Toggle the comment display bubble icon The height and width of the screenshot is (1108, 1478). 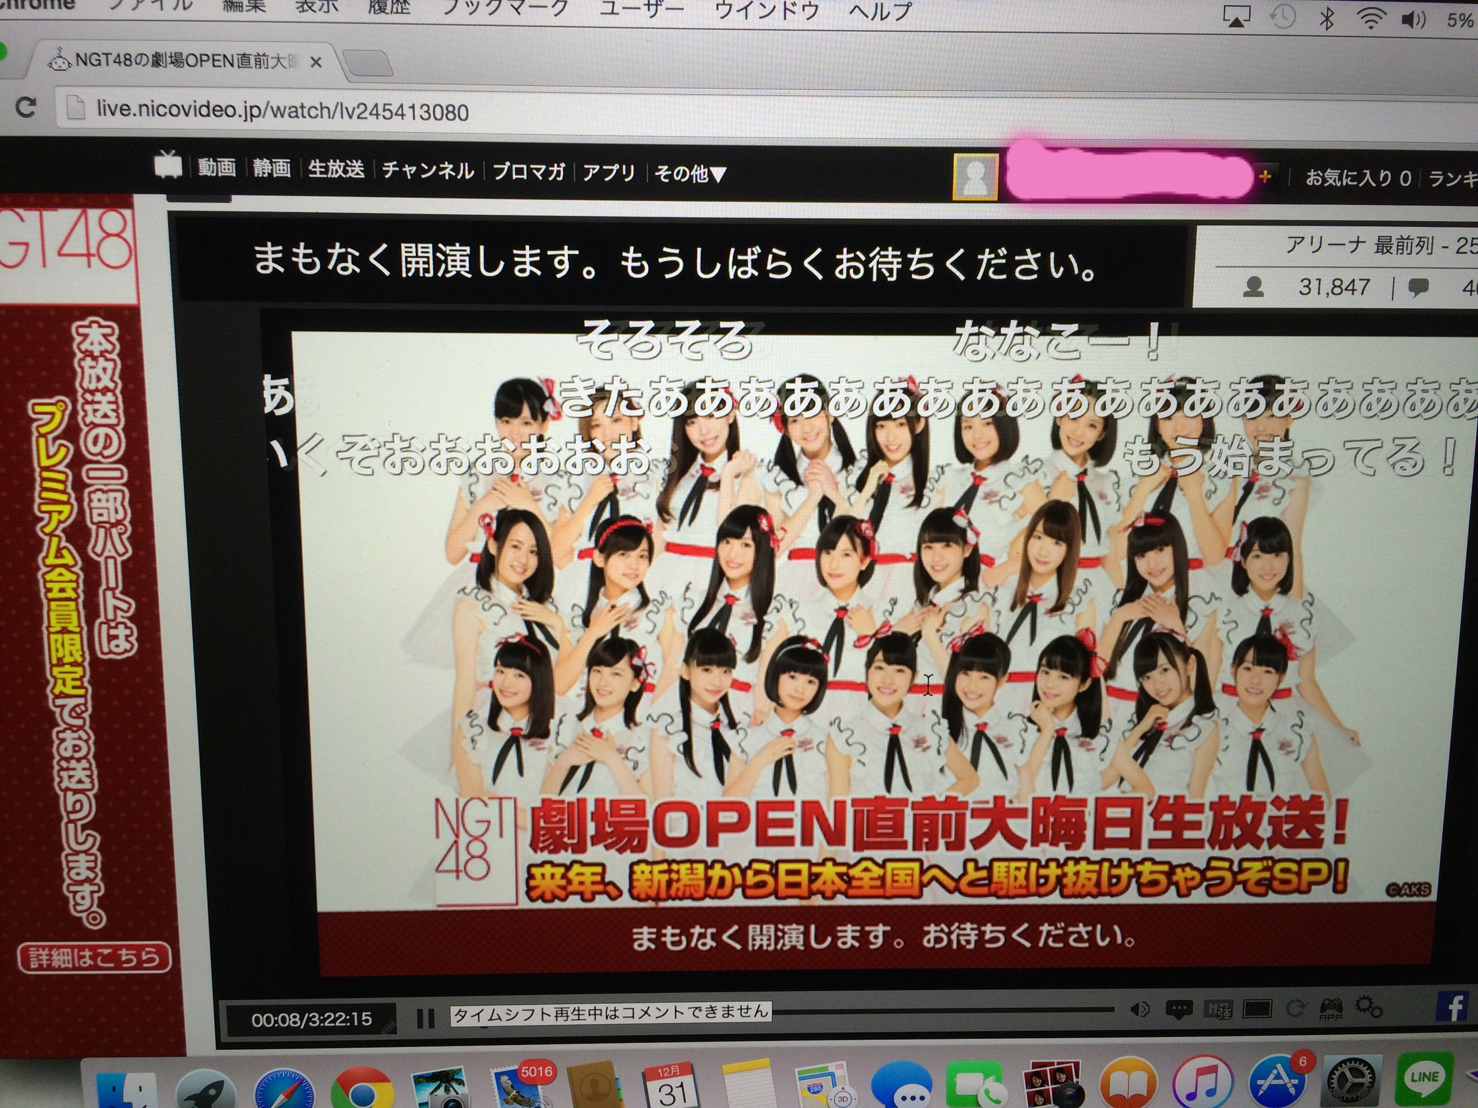1179,1009
